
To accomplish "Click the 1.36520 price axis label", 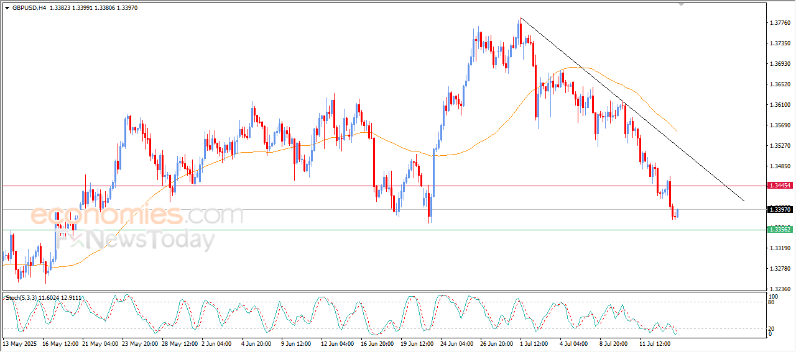I will pos(780,84).
